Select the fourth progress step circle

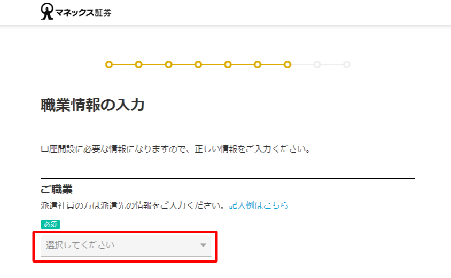click(x=198, y=65)
